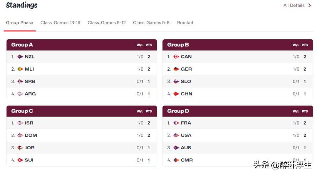Open the Bracket tab
317x174 pixels.
click(x=185, y=23)
